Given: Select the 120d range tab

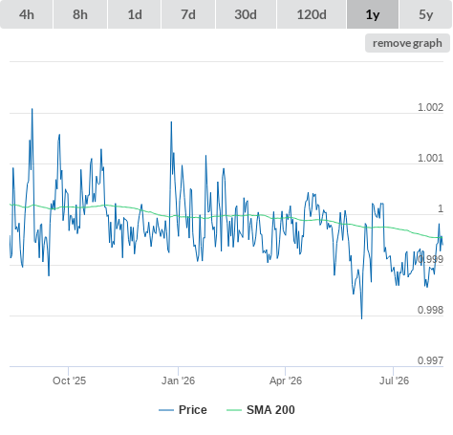Looking at the screenshot, I should tap(312, 14).
